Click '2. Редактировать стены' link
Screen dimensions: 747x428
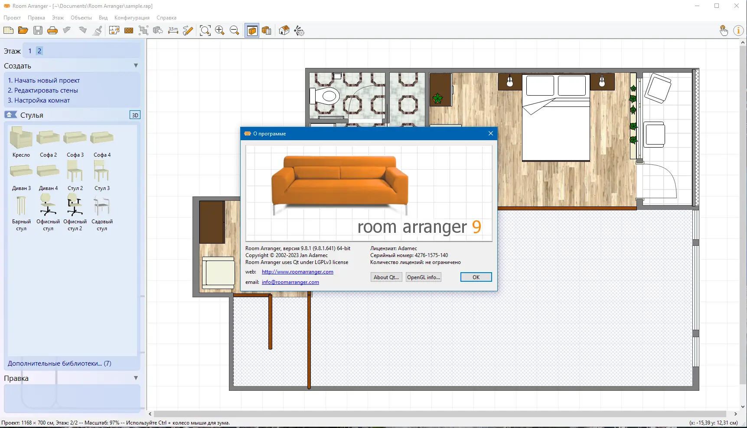click(43, 90)
